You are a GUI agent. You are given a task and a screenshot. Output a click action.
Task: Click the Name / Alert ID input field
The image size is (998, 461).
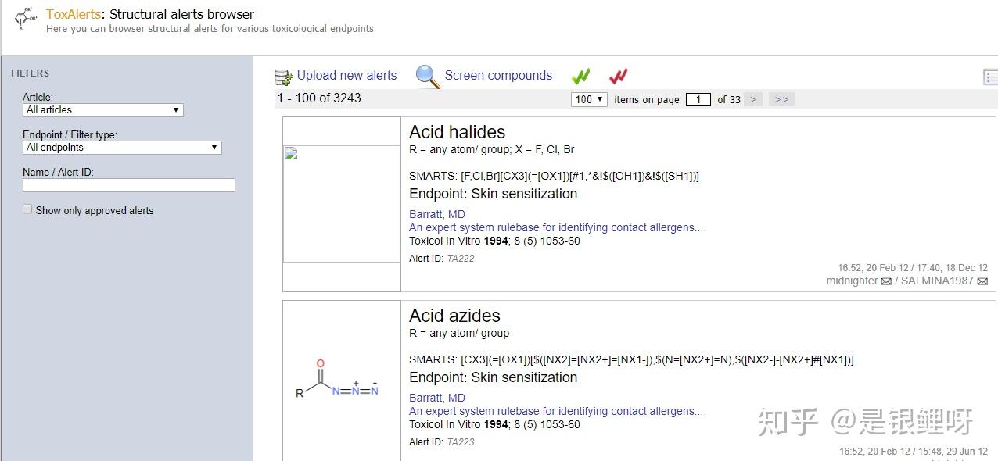coord(128,185)
